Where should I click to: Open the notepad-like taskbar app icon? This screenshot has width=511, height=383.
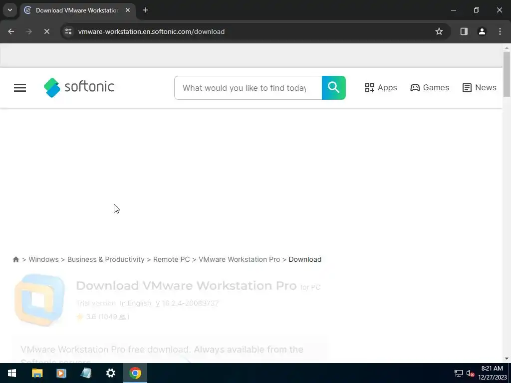point(86,373)
